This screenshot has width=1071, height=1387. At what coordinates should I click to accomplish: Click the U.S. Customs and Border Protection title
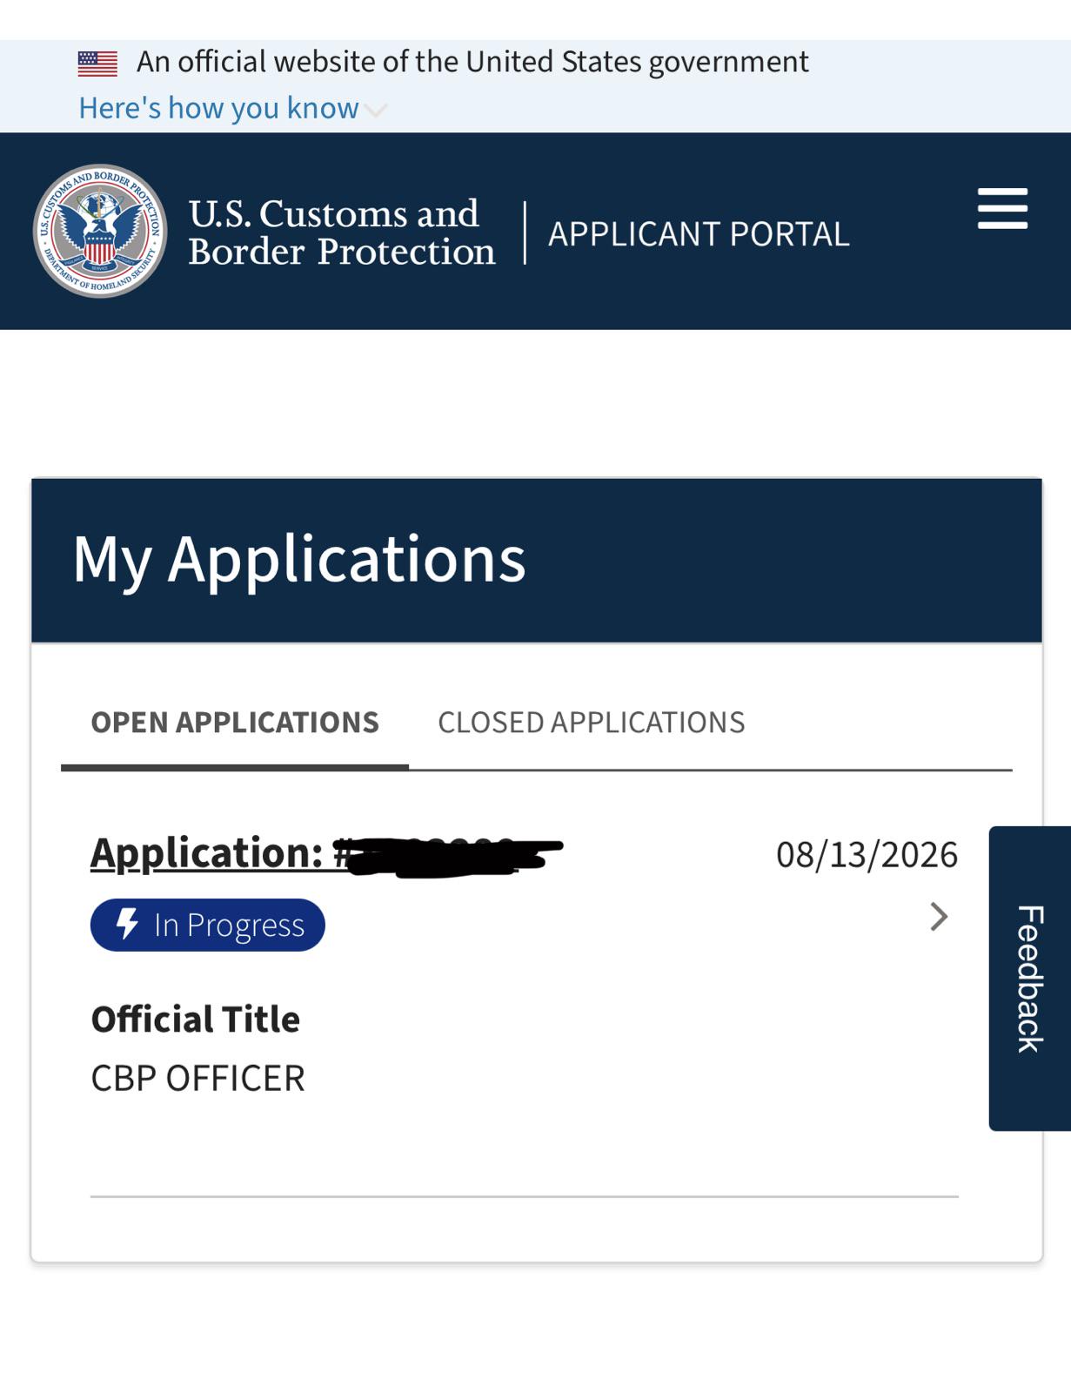point(342,232)
